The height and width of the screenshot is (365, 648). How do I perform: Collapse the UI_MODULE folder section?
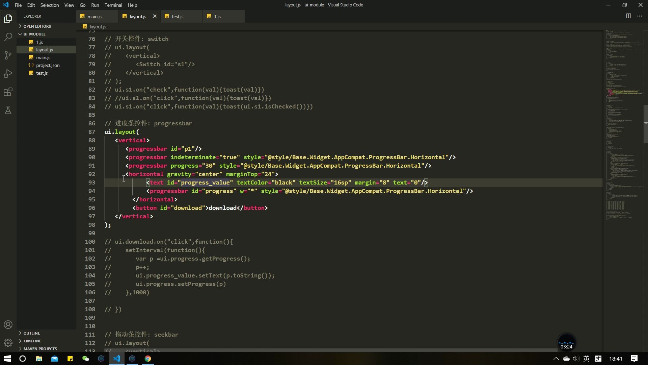[x=34, y=34]
